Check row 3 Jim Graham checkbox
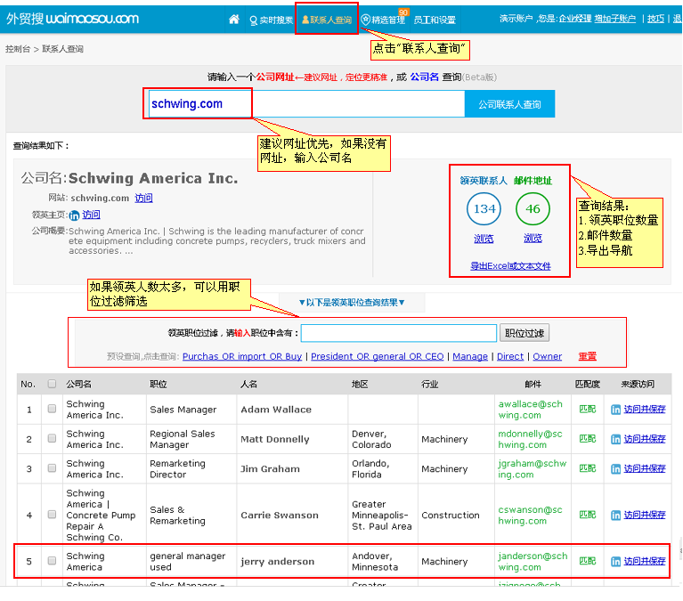This screenshot has height=601, width=683. coord(52,467)
